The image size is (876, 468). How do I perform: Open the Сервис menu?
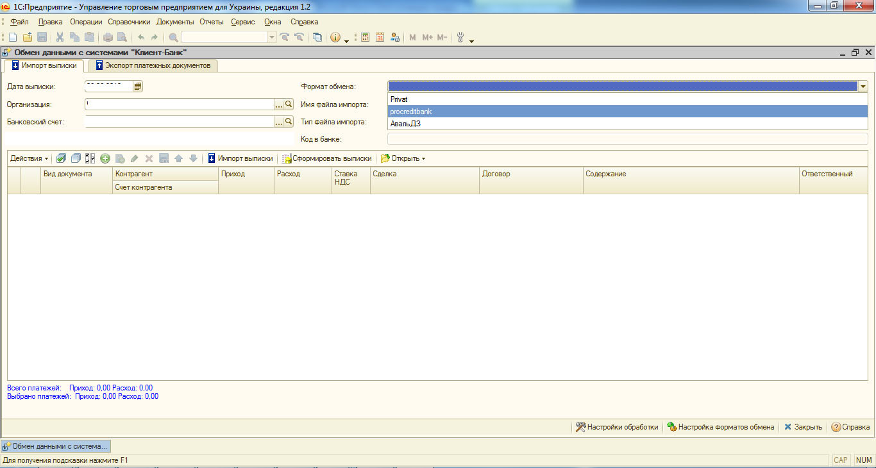(x=243, y=22)
